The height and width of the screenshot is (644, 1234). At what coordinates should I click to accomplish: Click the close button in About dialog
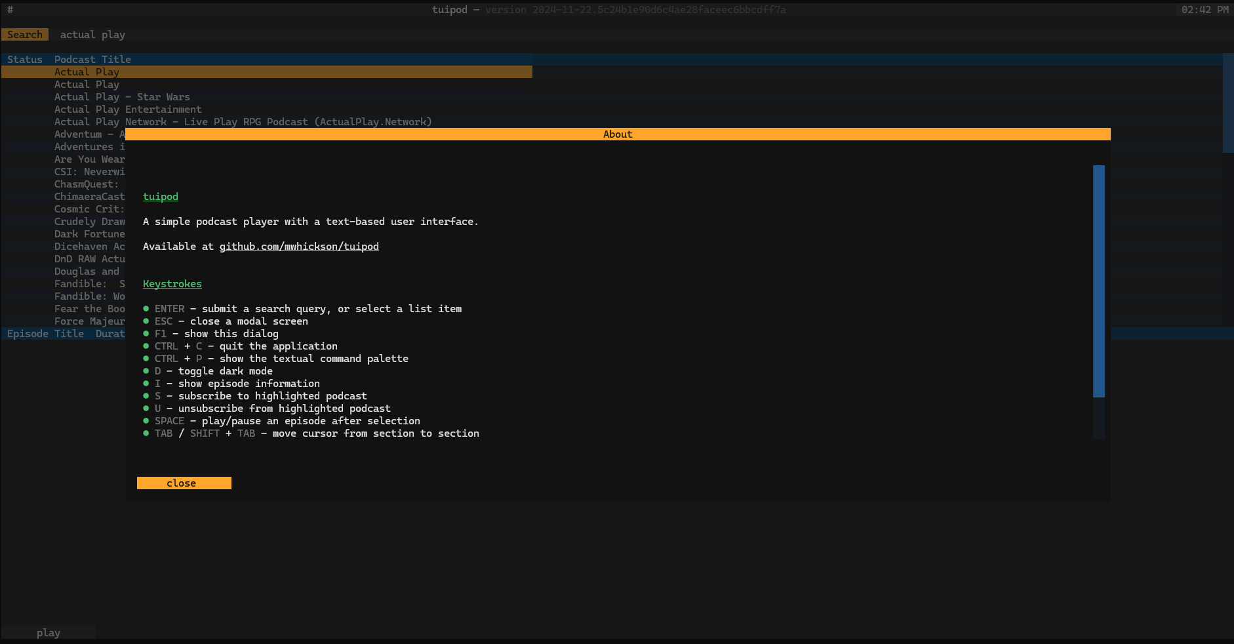coord(184,483)
